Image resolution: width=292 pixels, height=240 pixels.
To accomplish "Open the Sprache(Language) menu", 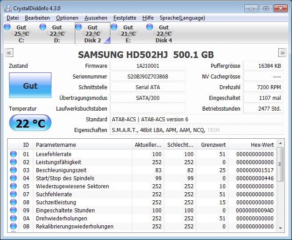I will tap(182, 18).
